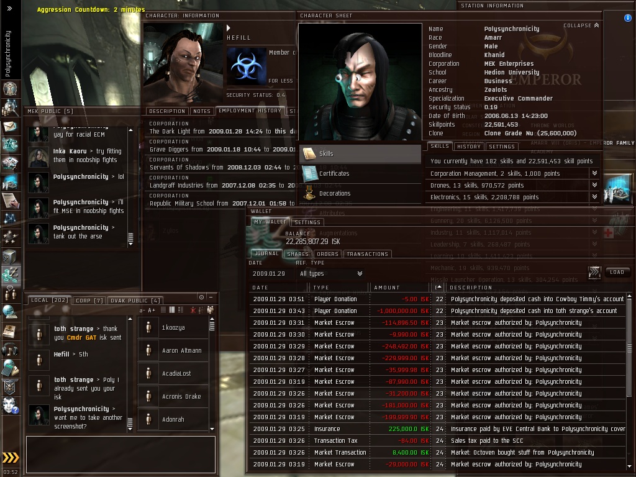Select the portrait detail chat view mode
Viewport: 636px width, 477px height.
(x=181, y=310)
